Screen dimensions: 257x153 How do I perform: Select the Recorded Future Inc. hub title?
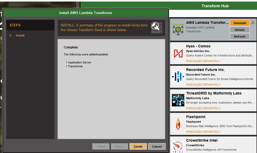[205, 70]
